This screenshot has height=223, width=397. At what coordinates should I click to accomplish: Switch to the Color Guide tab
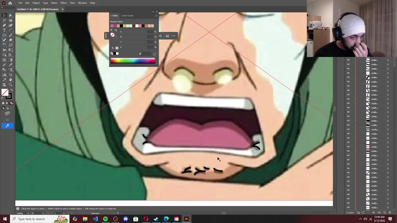(x=127, y=15)
